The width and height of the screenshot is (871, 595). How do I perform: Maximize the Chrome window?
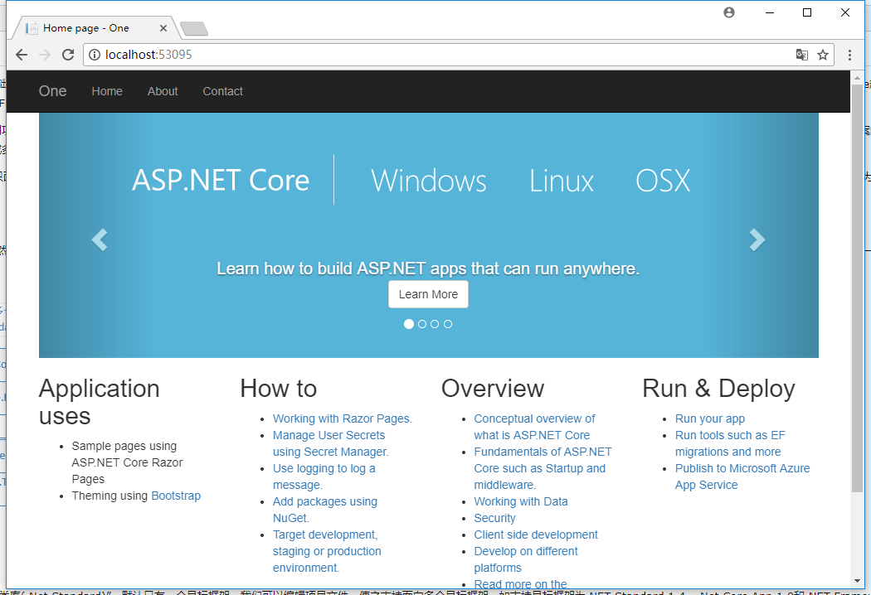coord(807,12)
